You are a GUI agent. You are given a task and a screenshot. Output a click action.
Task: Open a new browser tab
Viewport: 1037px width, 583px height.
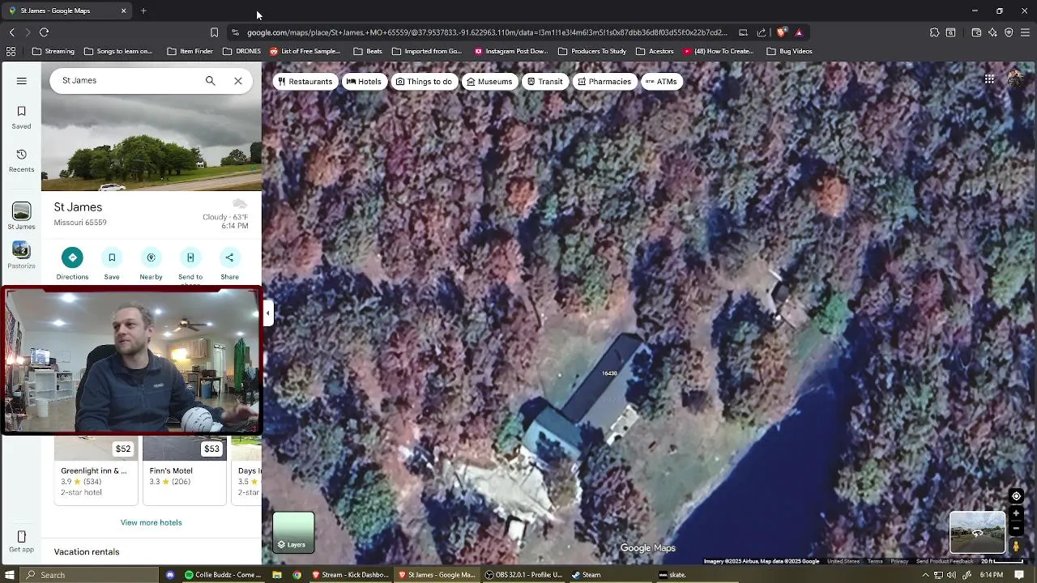[x=143, y=11]
